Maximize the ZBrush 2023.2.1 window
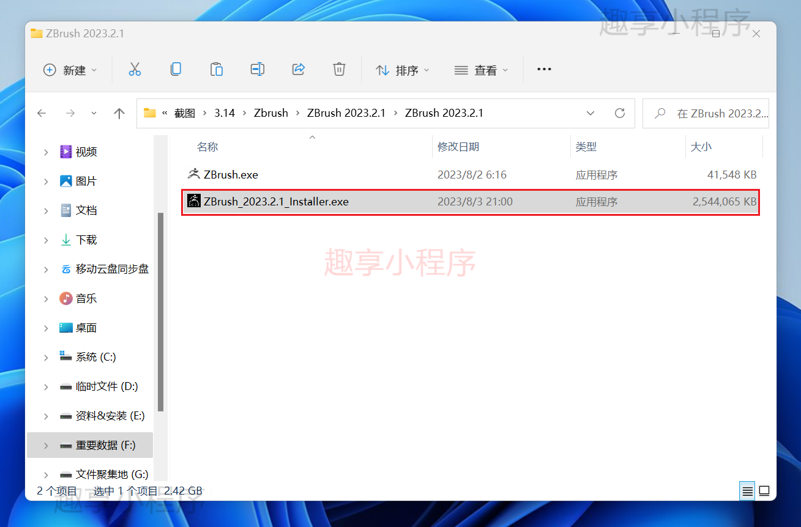The height and width of the screenshot is (527, 801). 716,34
